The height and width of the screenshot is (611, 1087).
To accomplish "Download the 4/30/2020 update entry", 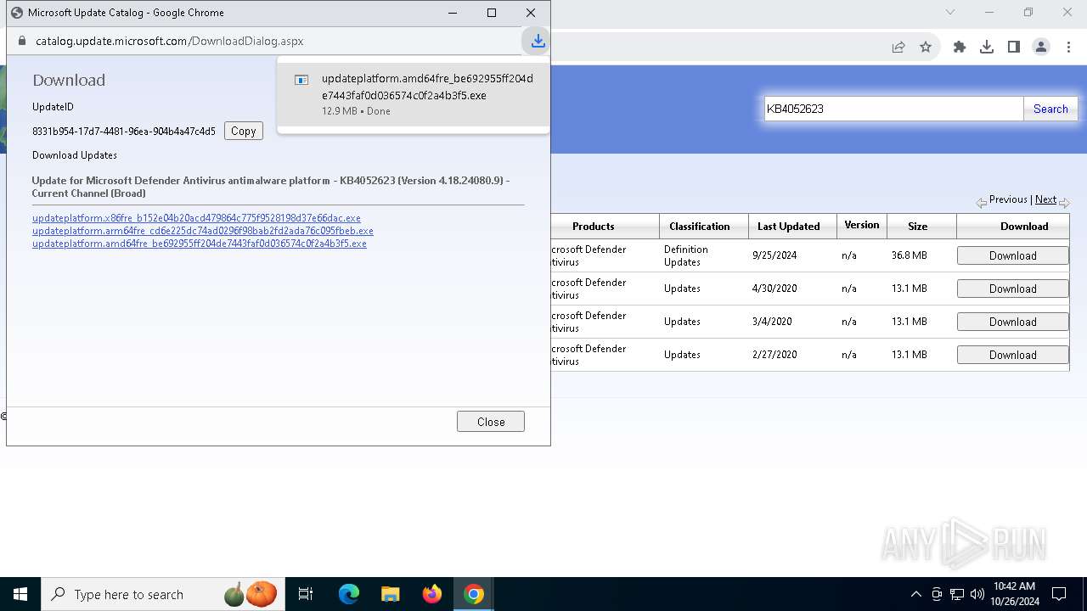I will tap(1012, 289).
